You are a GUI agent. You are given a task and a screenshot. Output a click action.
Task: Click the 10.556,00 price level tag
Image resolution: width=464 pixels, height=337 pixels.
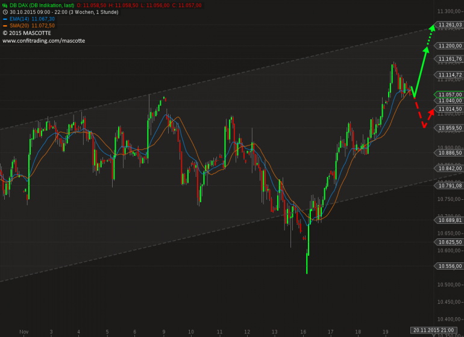tap(448, 266)
